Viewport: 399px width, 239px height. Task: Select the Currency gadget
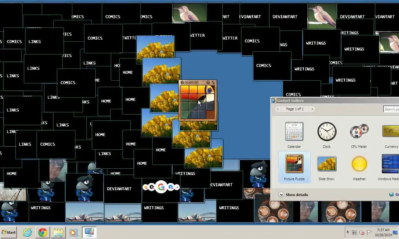point(391,135)
